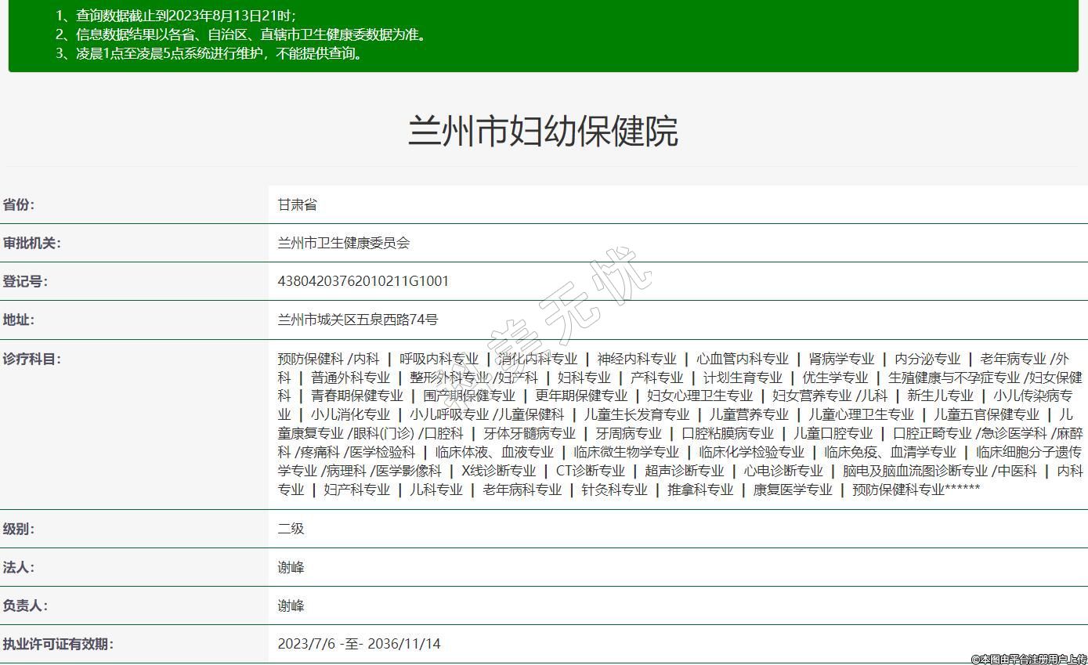
Task: Click the 二级 level value
Action: (291, 529)
